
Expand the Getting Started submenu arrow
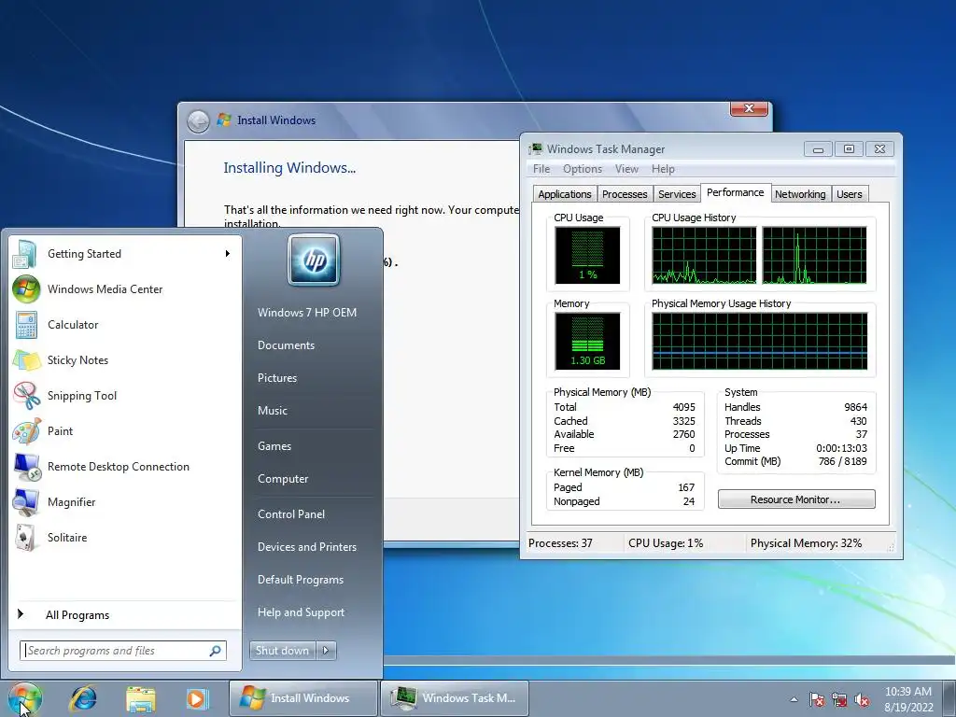[228, 254]
